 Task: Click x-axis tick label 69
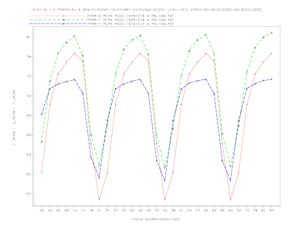(x=231, y=210)
